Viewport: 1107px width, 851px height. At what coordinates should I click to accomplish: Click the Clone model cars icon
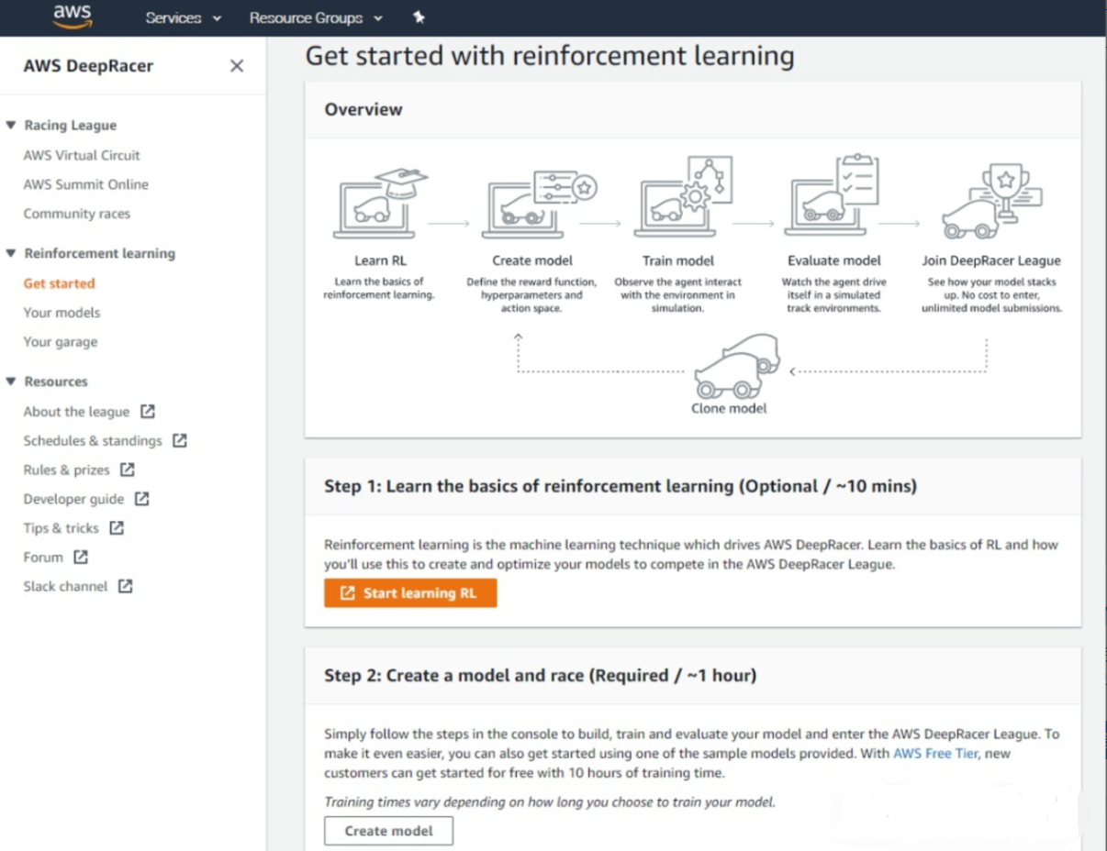point(736,365)
